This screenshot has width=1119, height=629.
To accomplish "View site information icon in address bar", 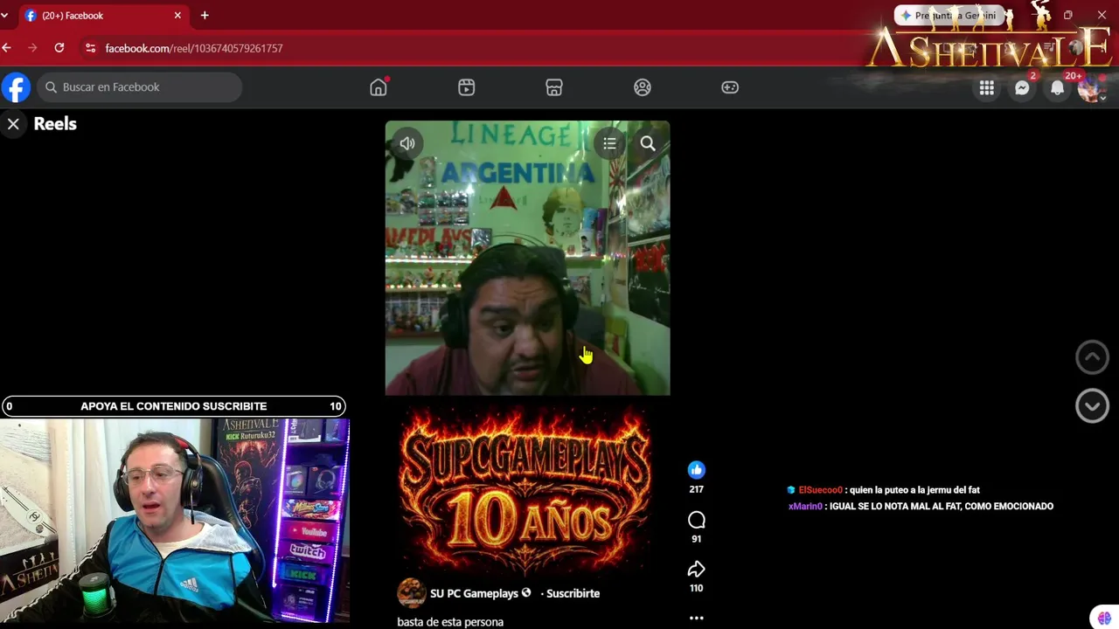I will point(90,48).
